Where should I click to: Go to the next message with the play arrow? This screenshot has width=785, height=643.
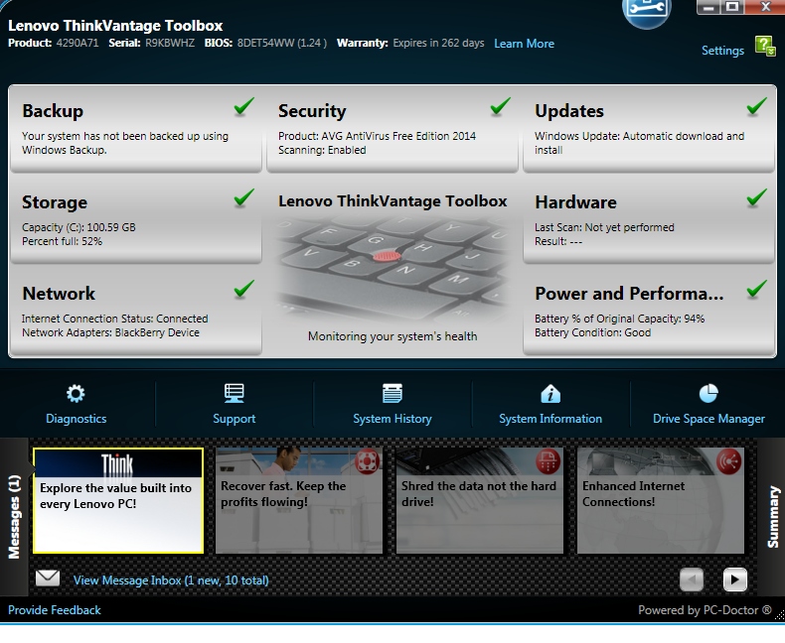[x=735, y=579]
